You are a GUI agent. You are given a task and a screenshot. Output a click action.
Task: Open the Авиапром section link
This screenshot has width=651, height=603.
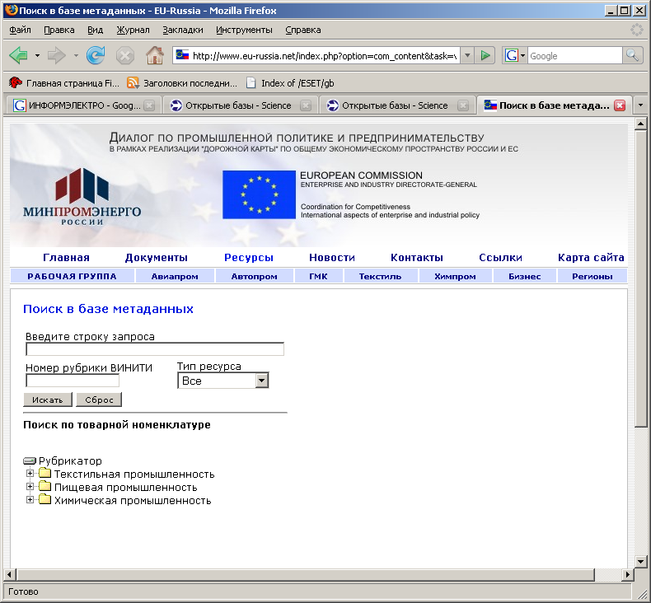click(175, 277)
